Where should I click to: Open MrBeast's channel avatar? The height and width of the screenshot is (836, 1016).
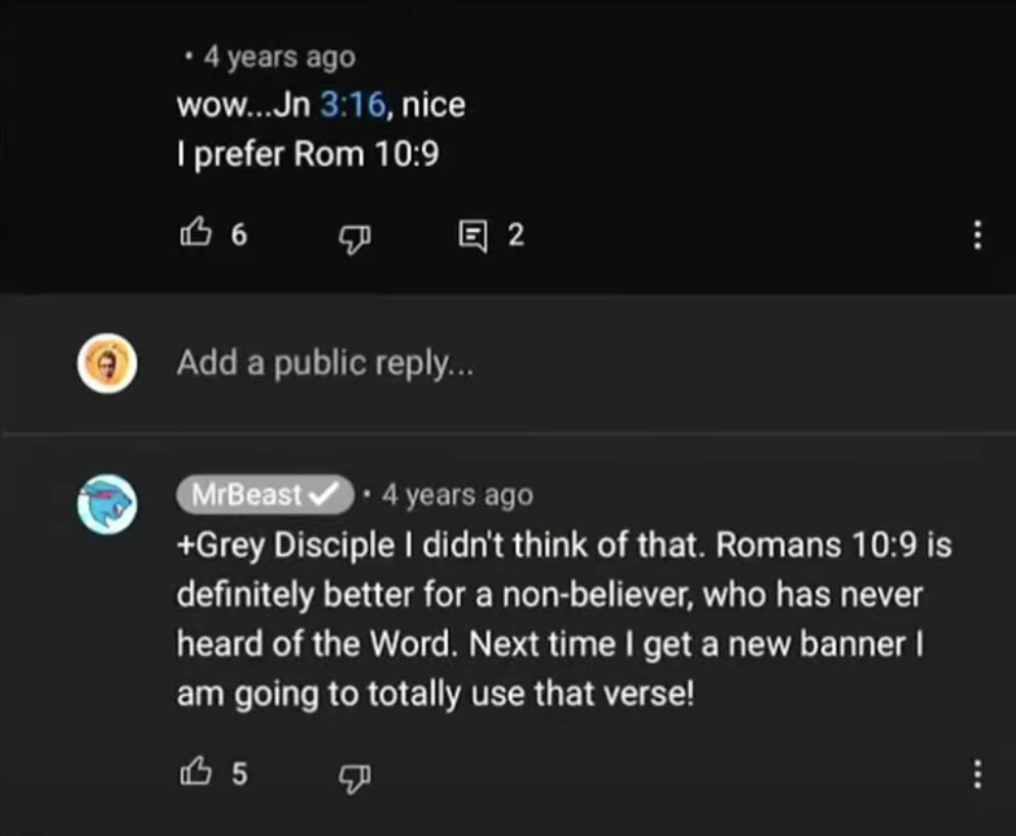click(x=106, y=504)
